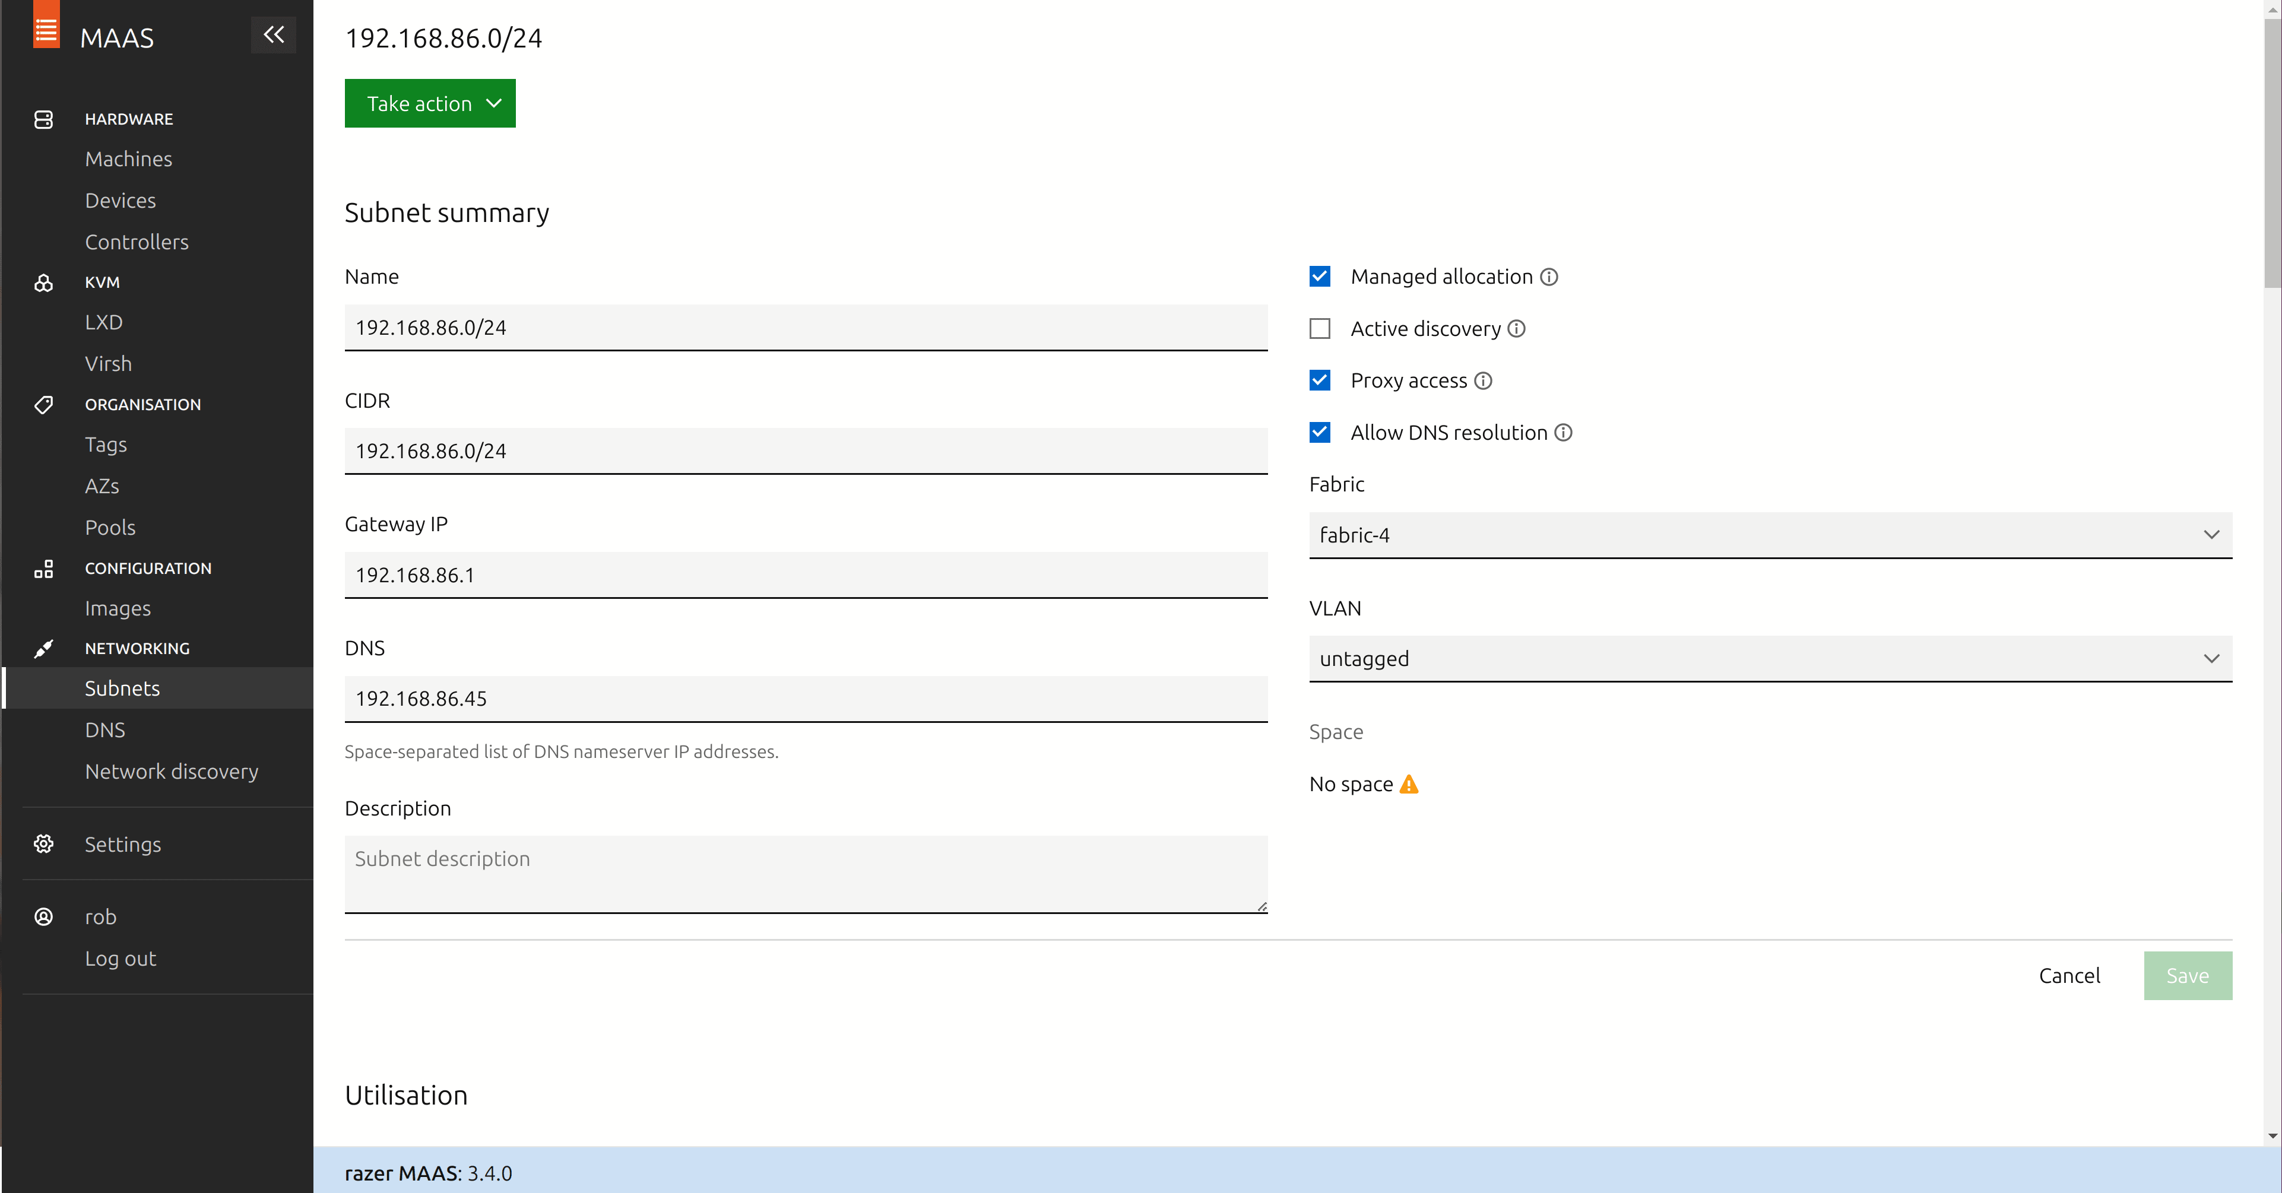
Task: Click the Save button
Action: coord(2187,976)
